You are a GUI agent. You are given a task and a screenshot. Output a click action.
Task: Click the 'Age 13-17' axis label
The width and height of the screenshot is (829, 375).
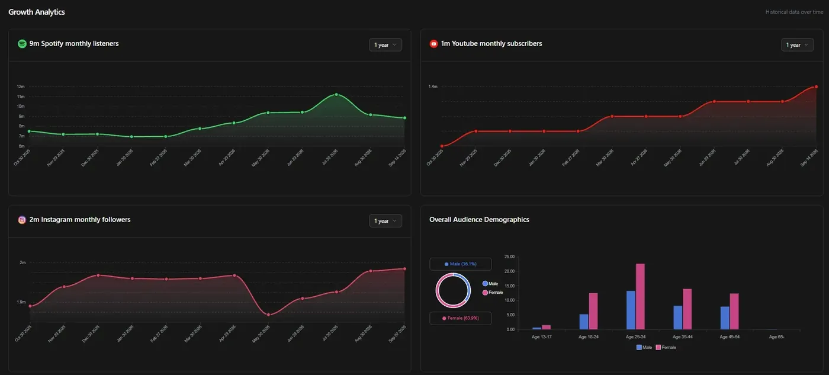(541, 336)
